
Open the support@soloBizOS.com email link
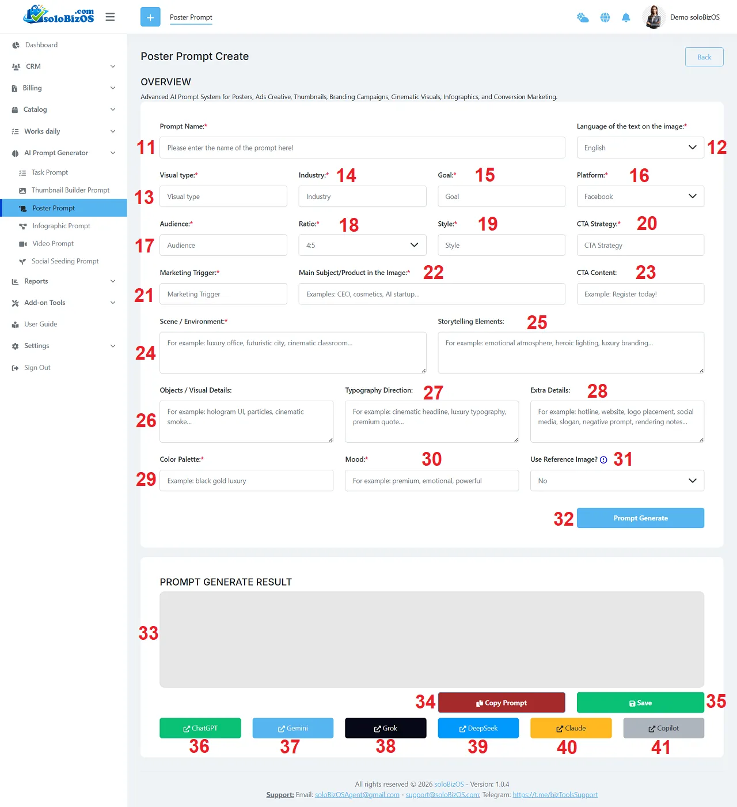pos(442,794)
